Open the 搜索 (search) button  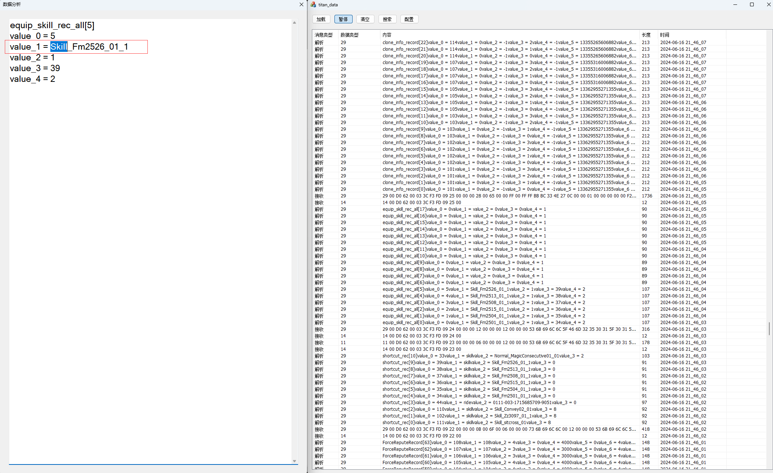(x=387, y=19)
